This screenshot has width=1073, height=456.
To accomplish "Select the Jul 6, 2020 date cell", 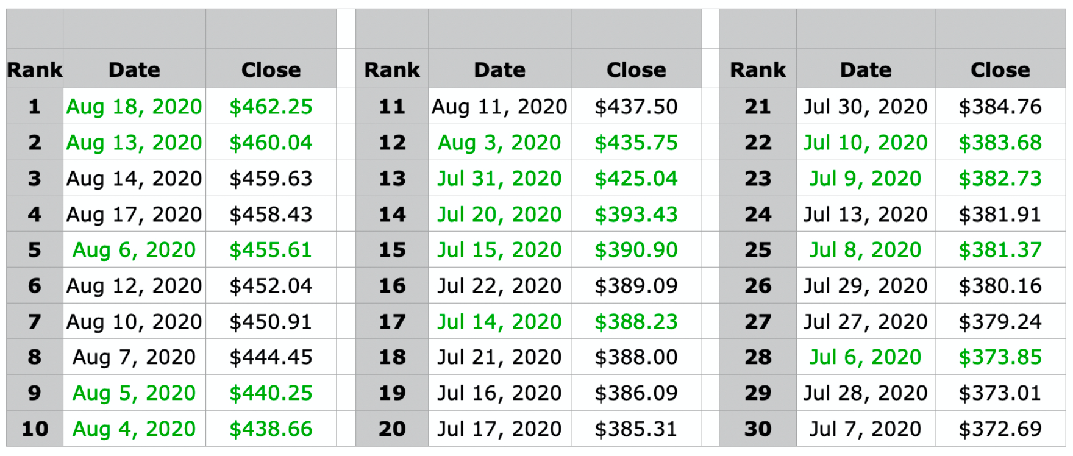I will (865, 357).
